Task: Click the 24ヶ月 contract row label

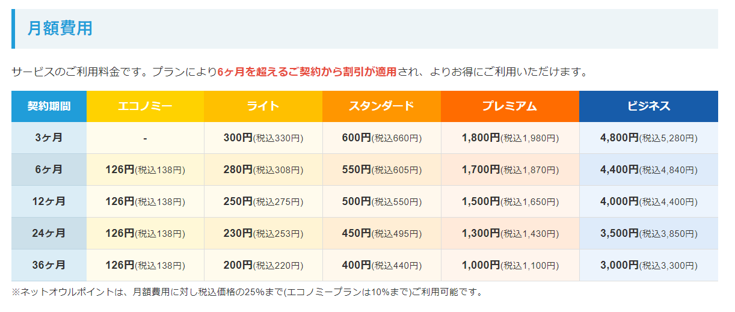Action: (49, 233)
